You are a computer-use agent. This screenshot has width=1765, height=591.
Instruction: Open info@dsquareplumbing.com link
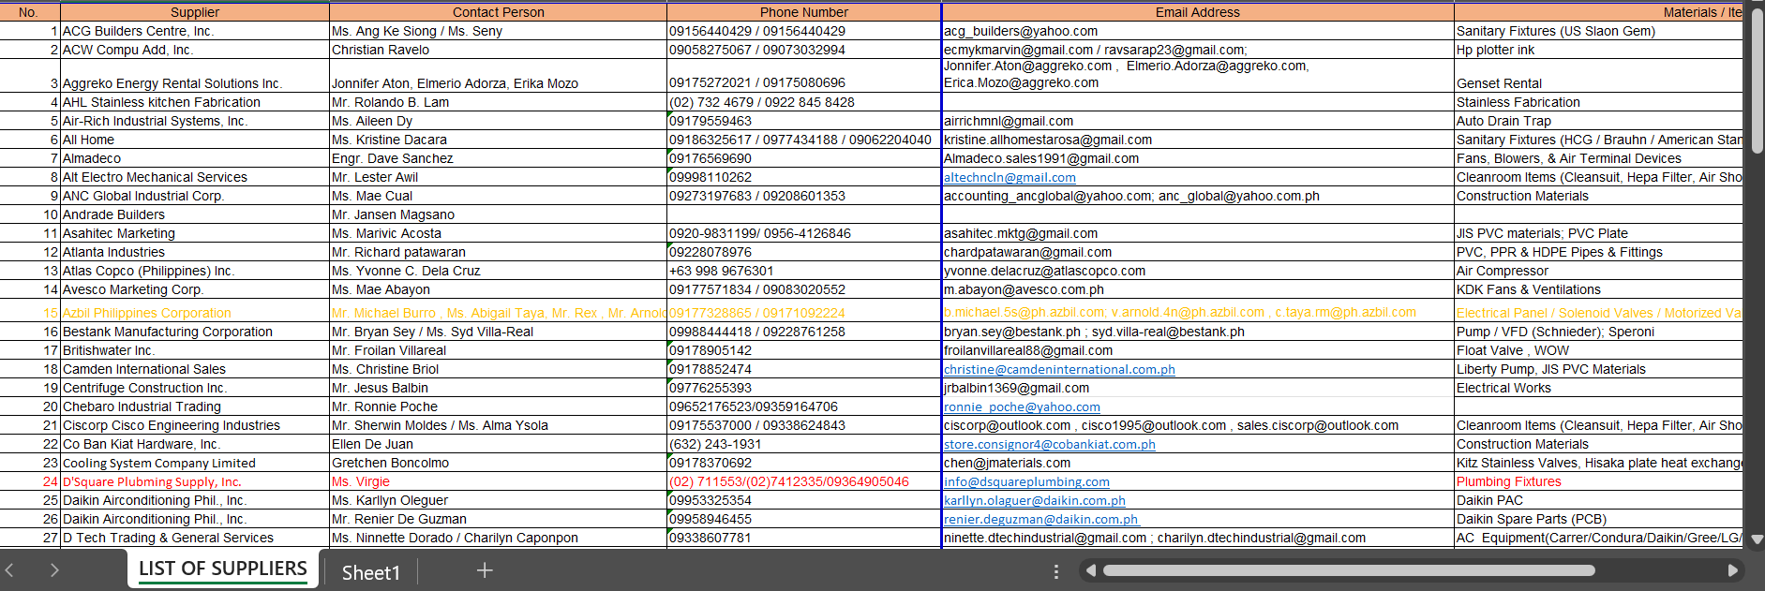pos(1026,481)
